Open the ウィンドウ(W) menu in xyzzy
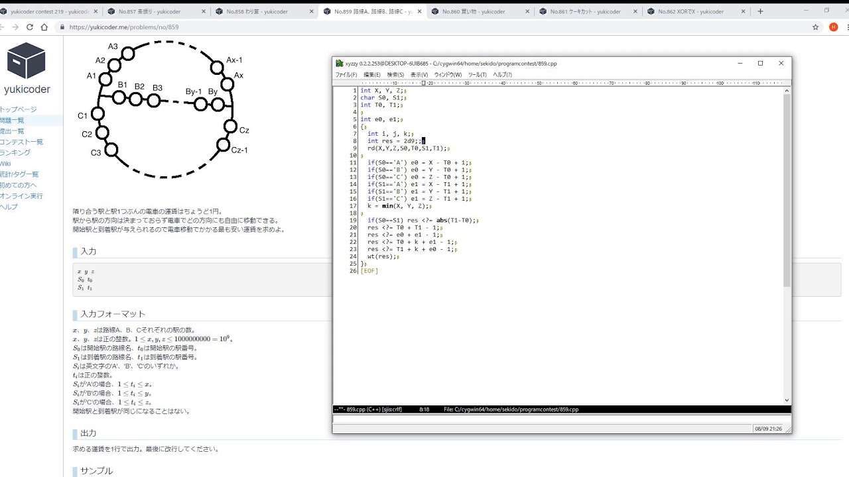Viewport: 849px width, 477px height. coord(448,75)
